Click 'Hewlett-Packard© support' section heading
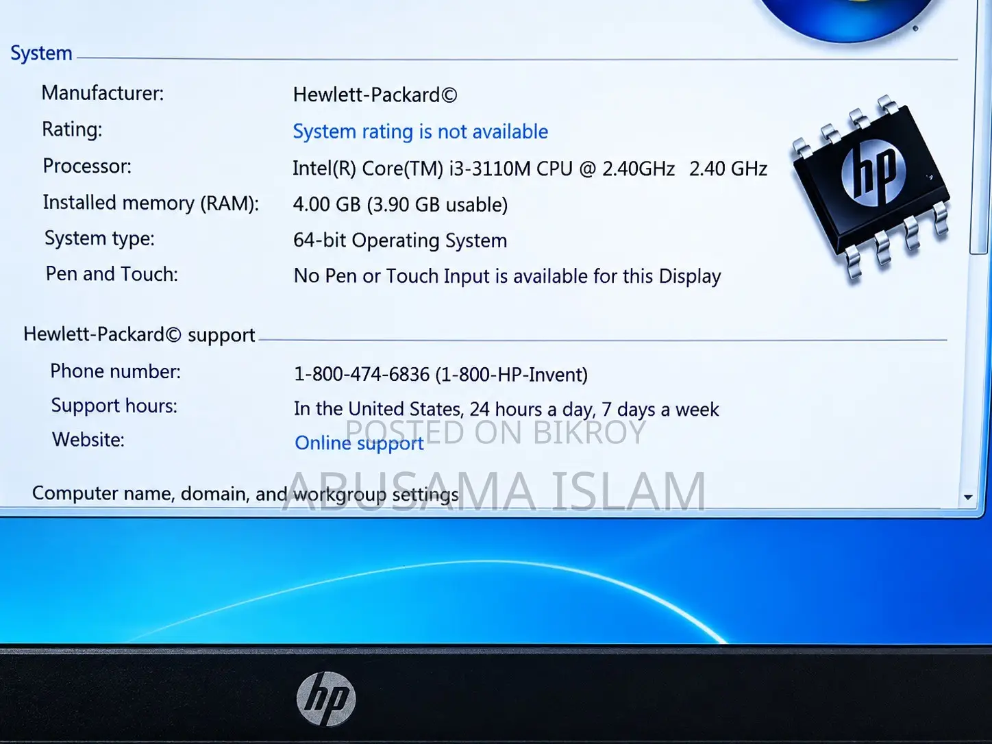The image size is (992, 744). 139,335
